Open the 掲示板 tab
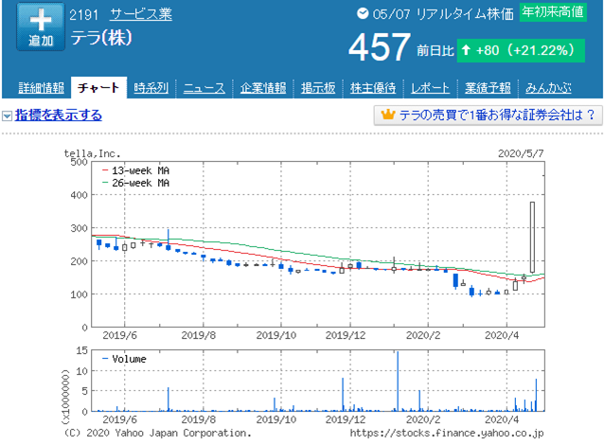604x445 pixels. (318, 88)
